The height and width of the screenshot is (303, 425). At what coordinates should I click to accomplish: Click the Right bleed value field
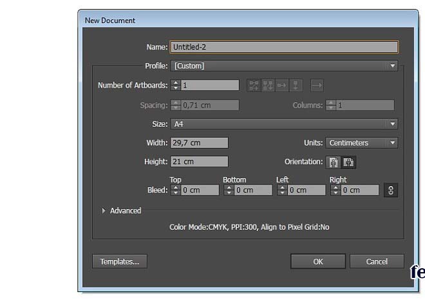(x=360, y=190)
